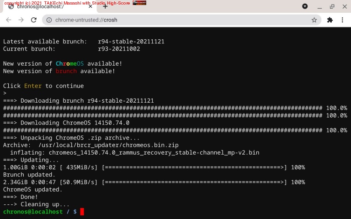
Task: Click the green chronos@localhost prompt
Action: coord(33,212)
